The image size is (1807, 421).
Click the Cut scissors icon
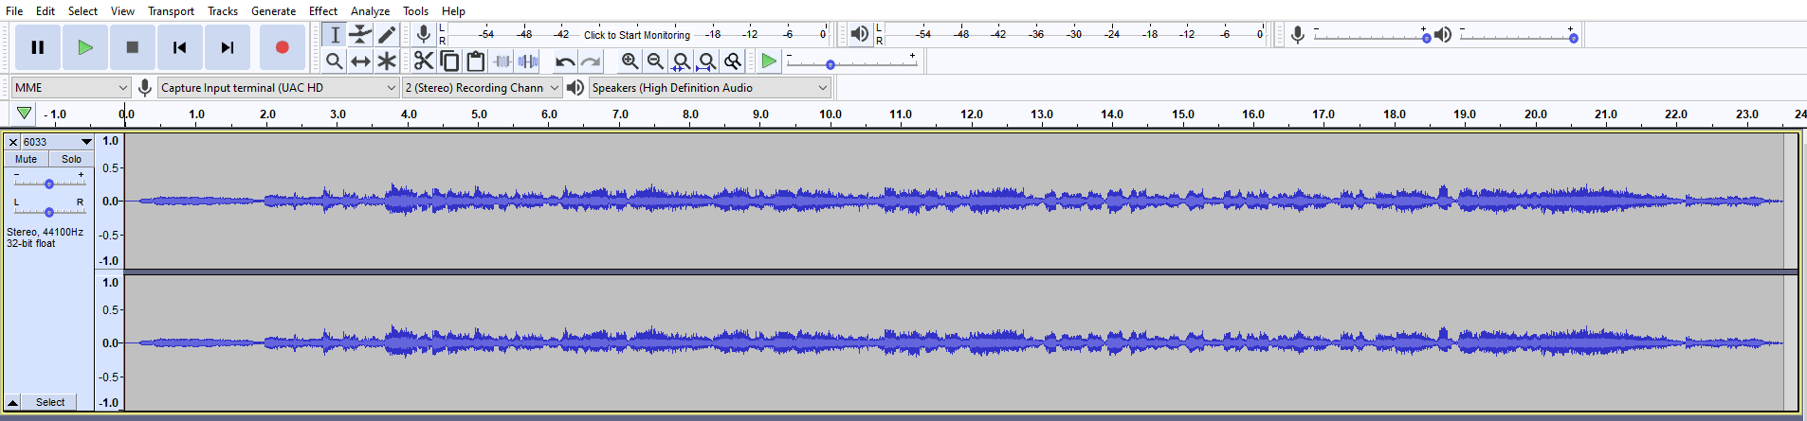(424, 61)
